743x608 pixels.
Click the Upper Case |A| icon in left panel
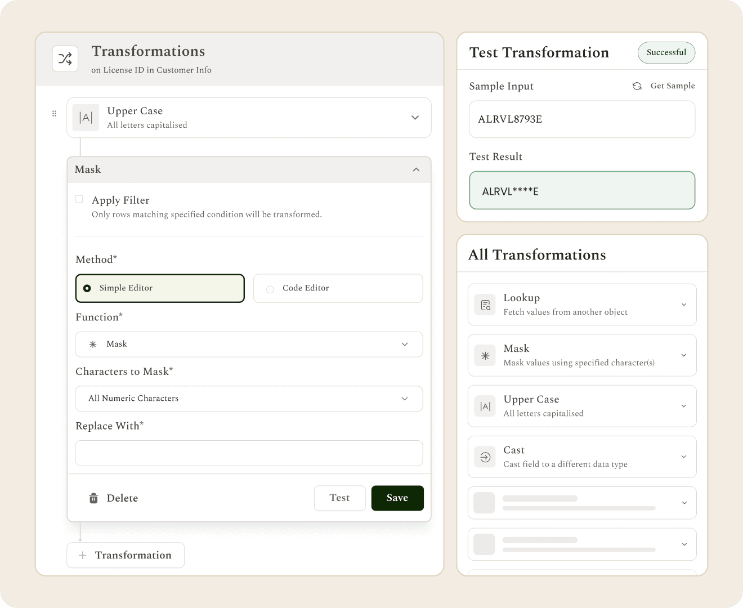86,117
